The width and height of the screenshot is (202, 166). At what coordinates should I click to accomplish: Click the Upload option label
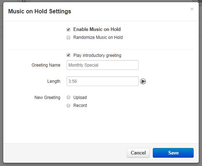80,98
